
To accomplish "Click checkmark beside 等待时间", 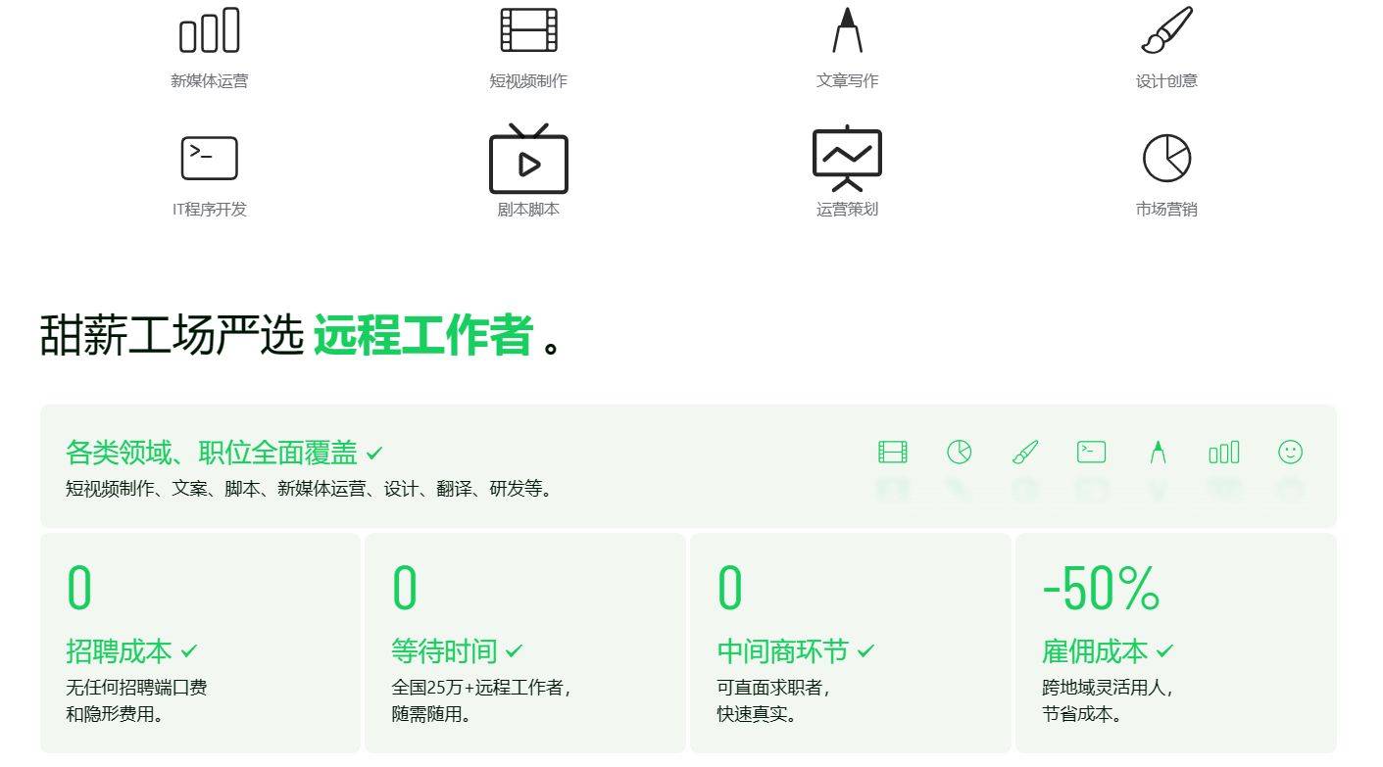I will pos(515,650).
